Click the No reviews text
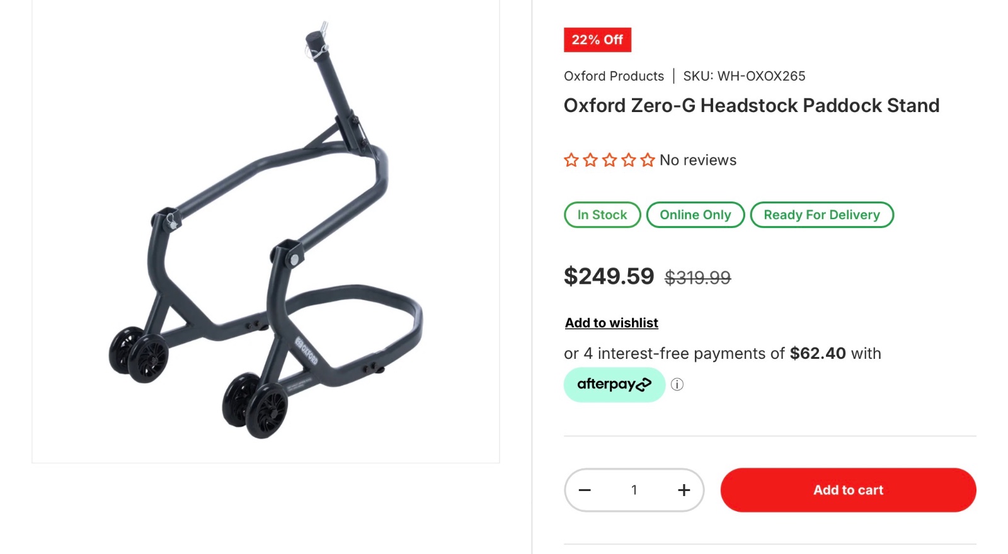 698,160
